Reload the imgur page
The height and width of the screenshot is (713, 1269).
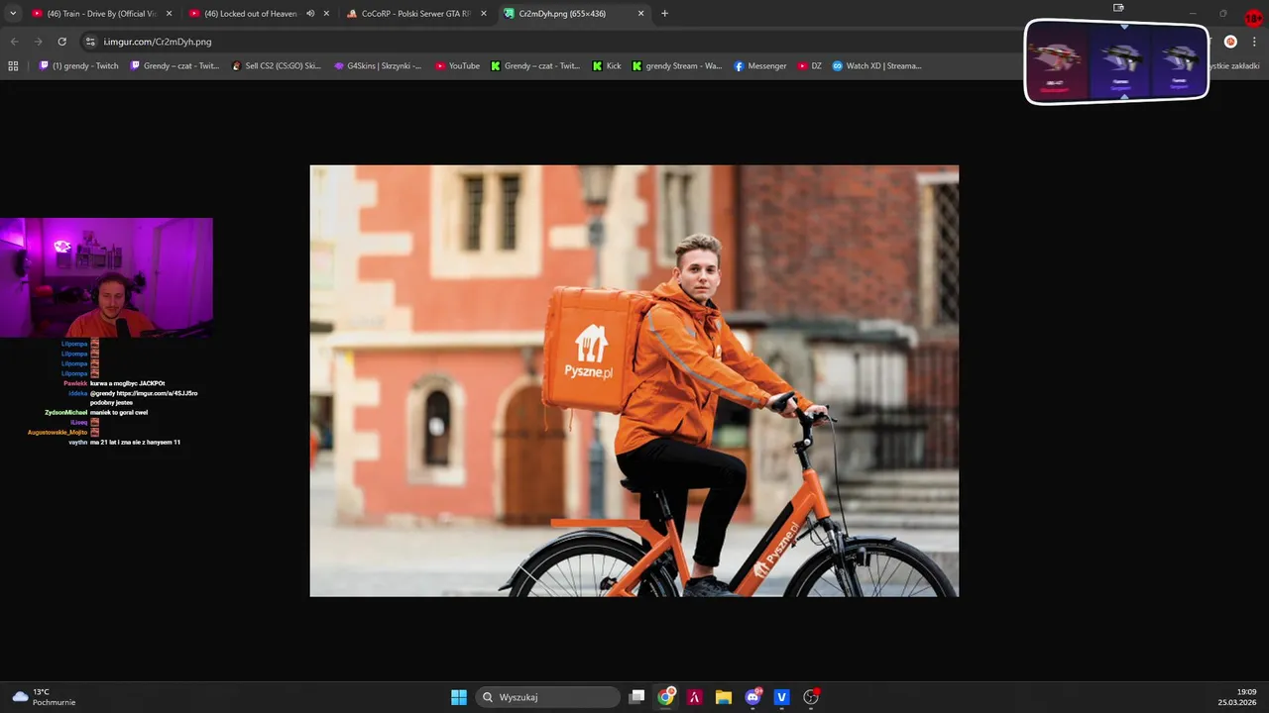coord(61,42)
